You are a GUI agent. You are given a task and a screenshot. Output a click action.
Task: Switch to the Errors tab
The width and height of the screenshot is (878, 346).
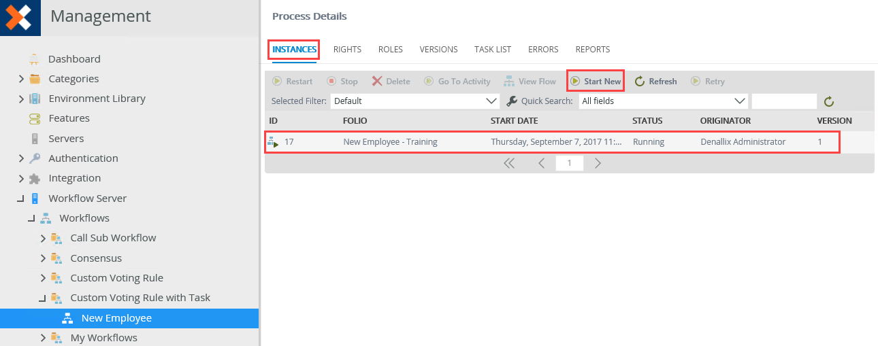[543, 50]
